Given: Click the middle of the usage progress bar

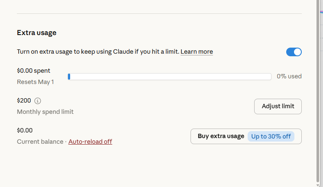Looking at the screenshot, I should pyautogui.click(x=170, y=77).
